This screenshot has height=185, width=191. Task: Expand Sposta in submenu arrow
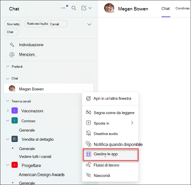point(132,123)
